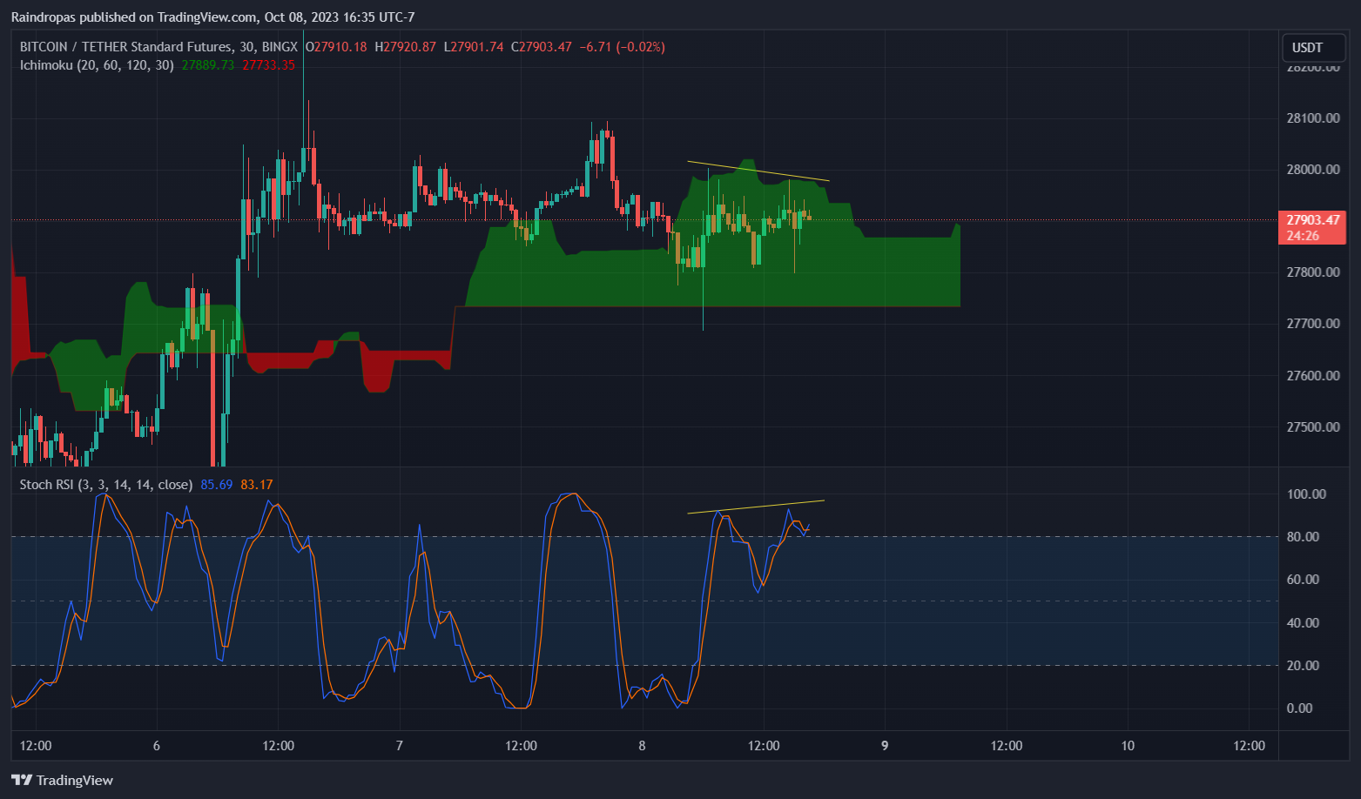Click the 40.00 oscillator scale label
The height and width of the screenshot is (799, 1361).
pyautogui.click(x=1303, y=622)
